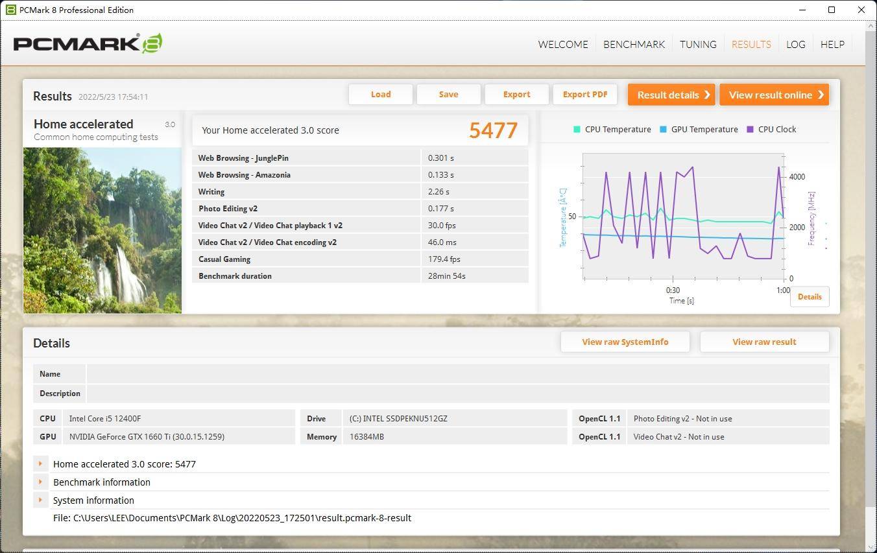This screenshot has width=877, height=553.
Task: Open the HELP tab
Action: click(x=832, y=44)
